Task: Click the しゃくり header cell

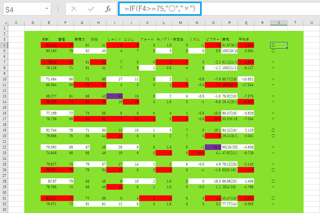Action: tap(115, 39)
